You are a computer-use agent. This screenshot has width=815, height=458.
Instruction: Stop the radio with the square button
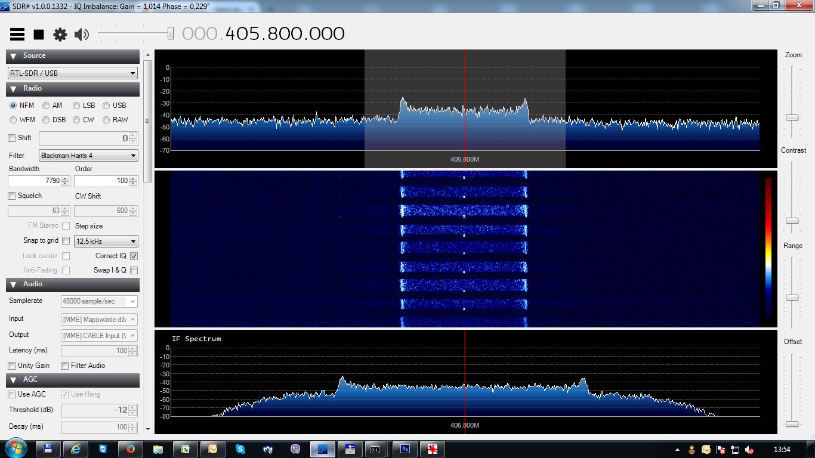pos(39,35)
